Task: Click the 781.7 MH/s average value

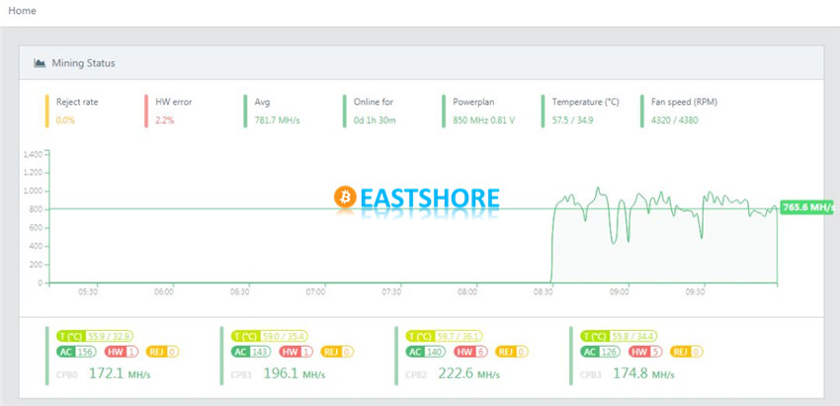Action: [278, 120]
